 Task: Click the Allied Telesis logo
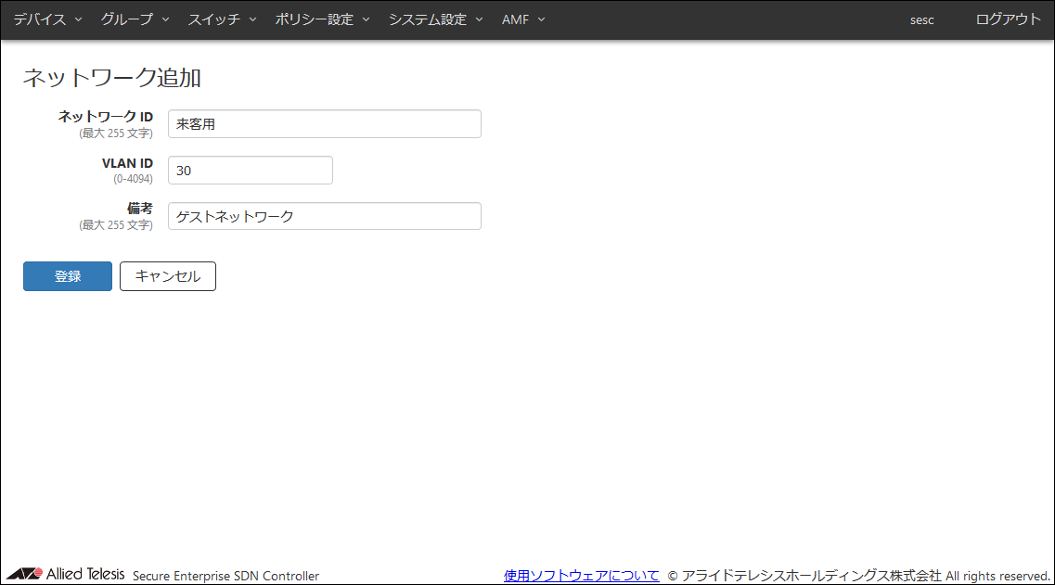click(65, 574)
